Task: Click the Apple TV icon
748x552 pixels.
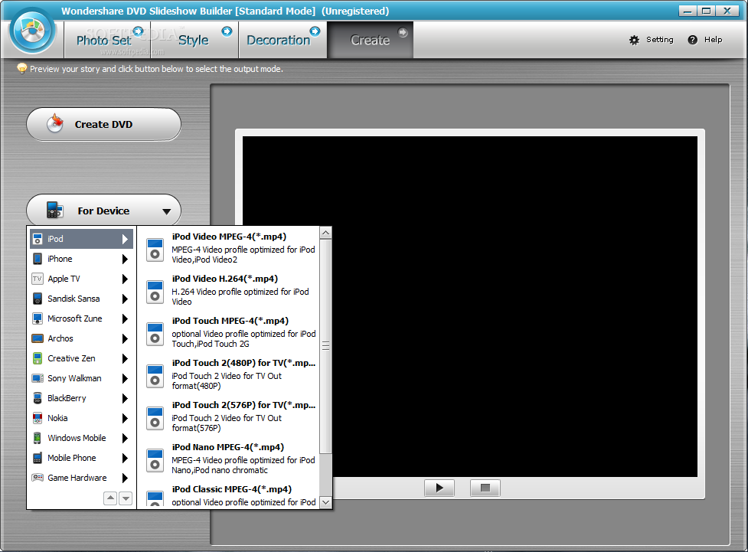Action: coord(38,279)
